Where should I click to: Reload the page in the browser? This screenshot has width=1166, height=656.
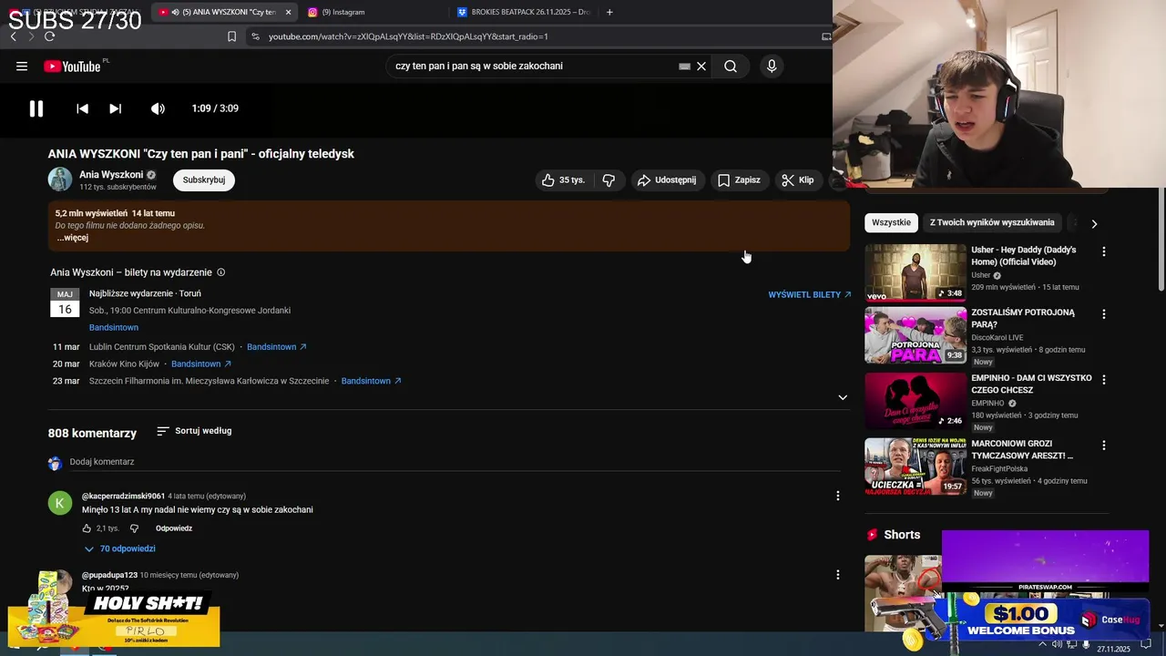[49, 36]
